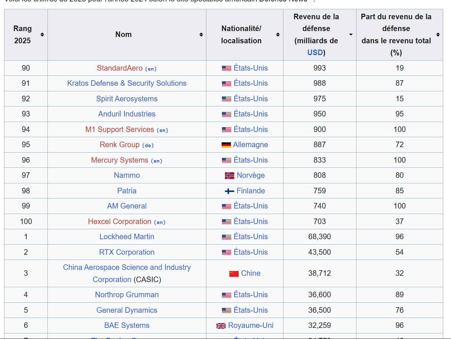Select revenue value 32,259
The height and width of the screenshot is (339, 451).
click(x=319, y=325)
